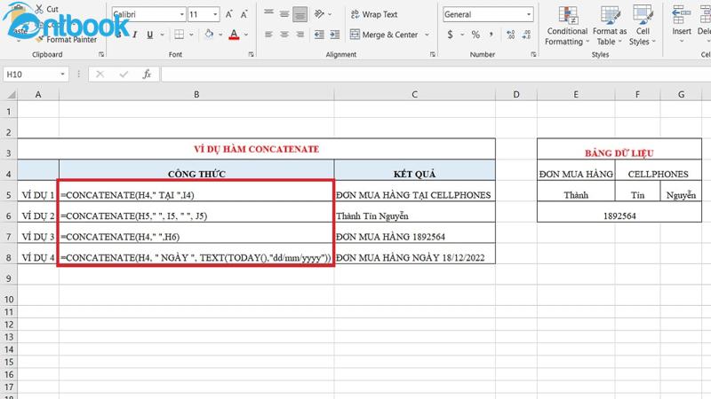Expand the Font Color dropdown arrow

[x=246, y=35]
